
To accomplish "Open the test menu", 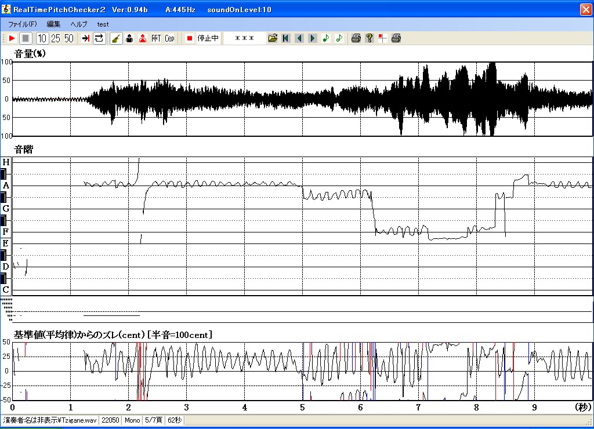I will [x=103, y=24].
